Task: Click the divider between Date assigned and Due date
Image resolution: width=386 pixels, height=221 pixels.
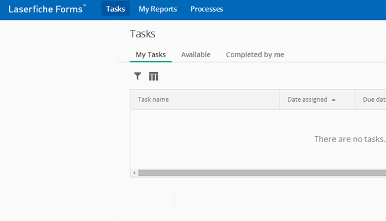Action: click(x=355, y=99)
